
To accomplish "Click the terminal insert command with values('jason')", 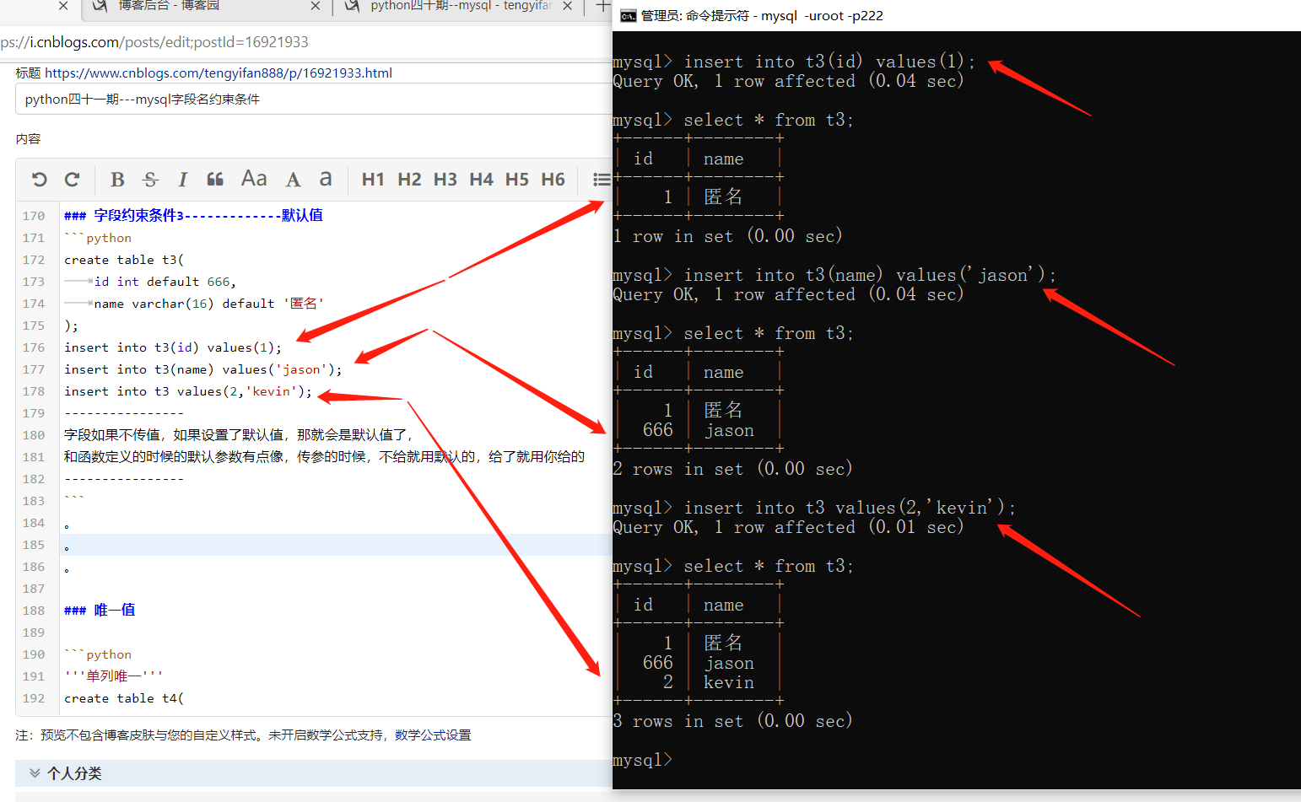I will pyautogui.click(x=870, y=275).
